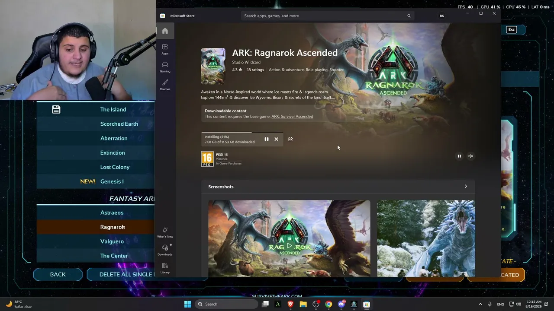
Task: Click the Role playing genre link
Action: (x=316, y=70)
